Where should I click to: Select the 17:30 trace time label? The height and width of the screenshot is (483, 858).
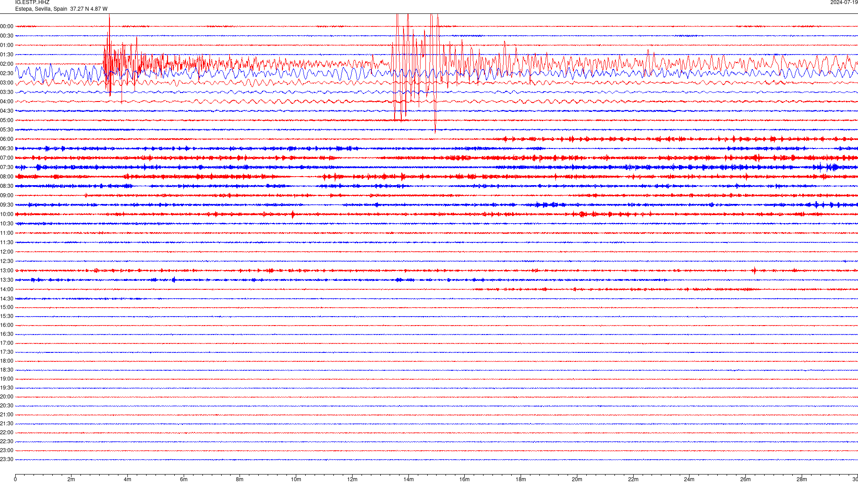point(7,352)
